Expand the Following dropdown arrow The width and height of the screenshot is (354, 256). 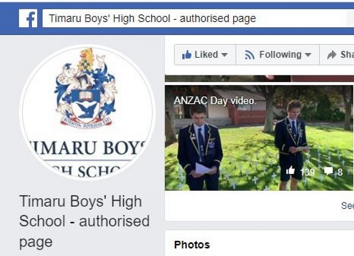tap(308, 55)
